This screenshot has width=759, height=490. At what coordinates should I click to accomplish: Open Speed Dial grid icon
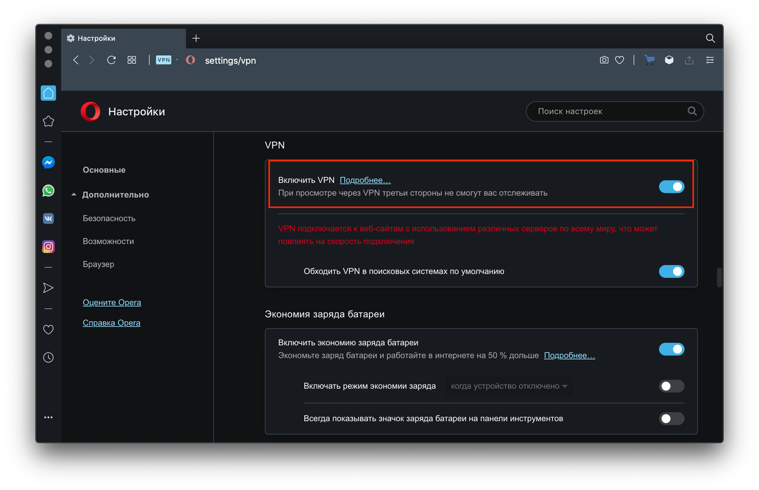click(132, 60)
